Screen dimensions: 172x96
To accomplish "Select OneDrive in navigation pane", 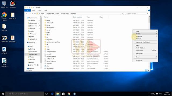I will click(x=32, y=43).
